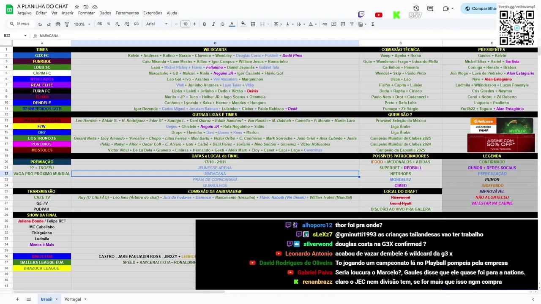Toggle italic formatting
This screenshot has height=304, width=541.
coord(213,24)
